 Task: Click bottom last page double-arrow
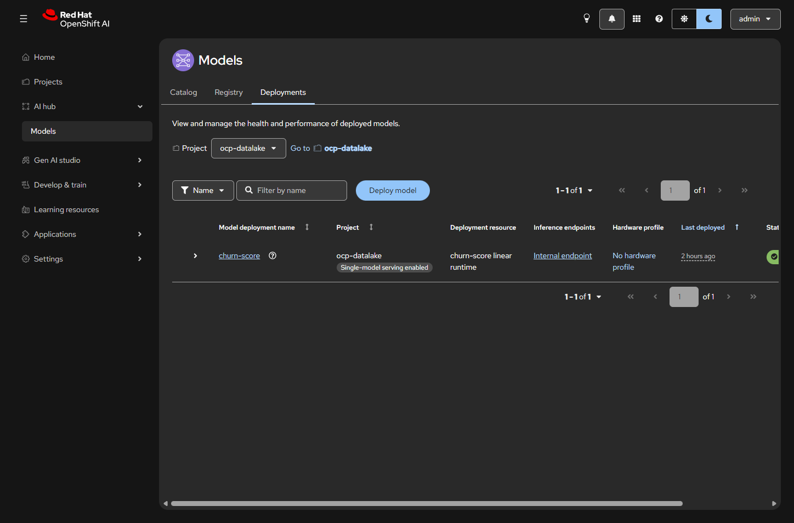point(753,297)
